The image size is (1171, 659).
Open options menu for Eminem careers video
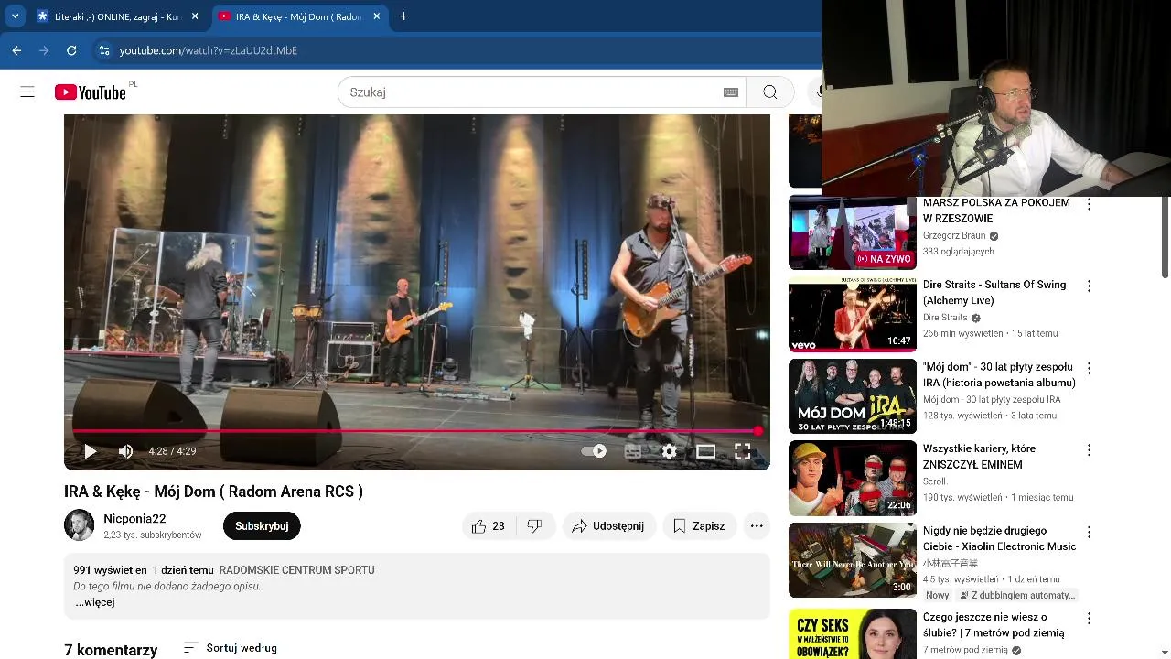[x=1089, y=450]
